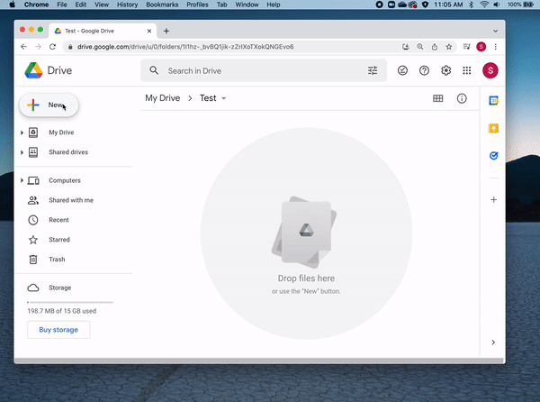Go to My Drive breadcrumb

(x=163, y=98)
